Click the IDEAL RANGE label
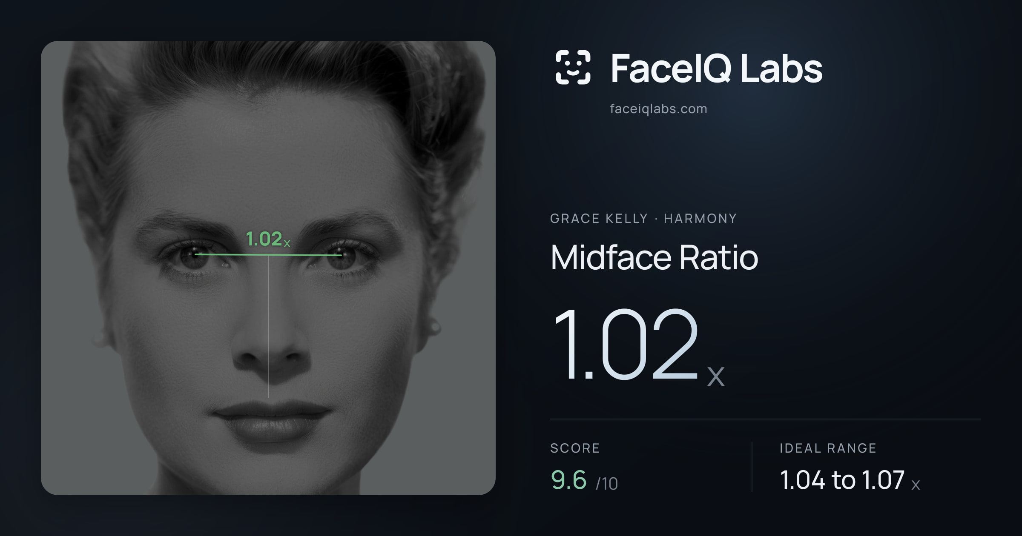This screenshot has width=1022, height=536. tap(828, 448)
